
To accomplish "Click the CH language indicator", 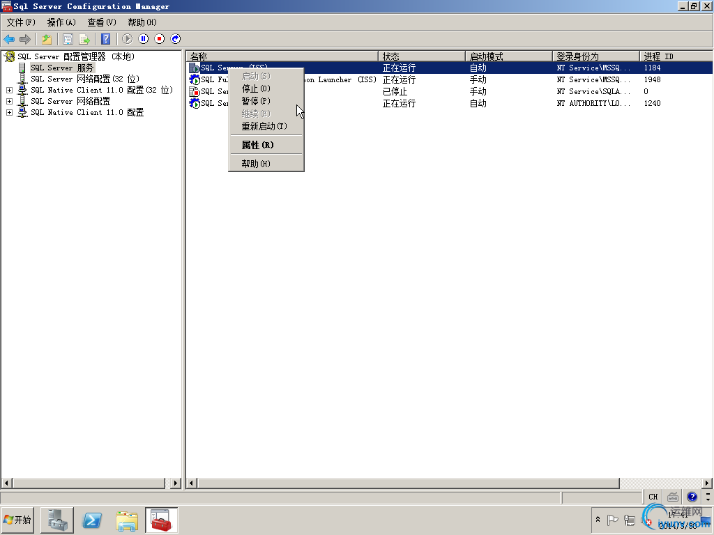I will [x=653, y=497].
